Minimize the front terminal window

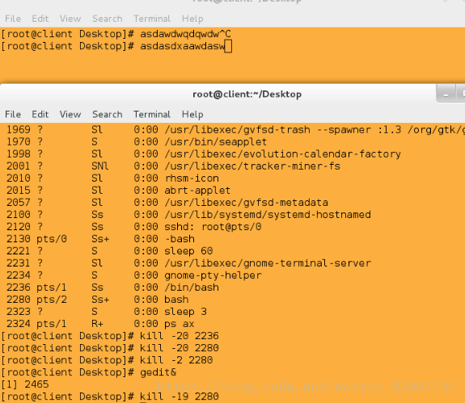446,94
